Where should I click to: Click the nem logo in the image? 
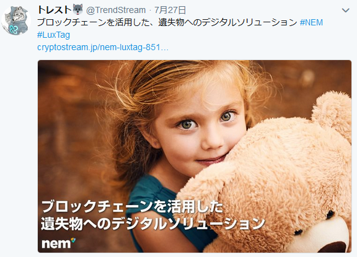point(58,243)
